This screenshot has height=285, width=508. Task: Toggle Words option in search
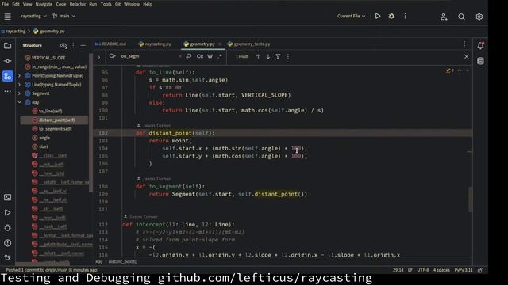210,56
